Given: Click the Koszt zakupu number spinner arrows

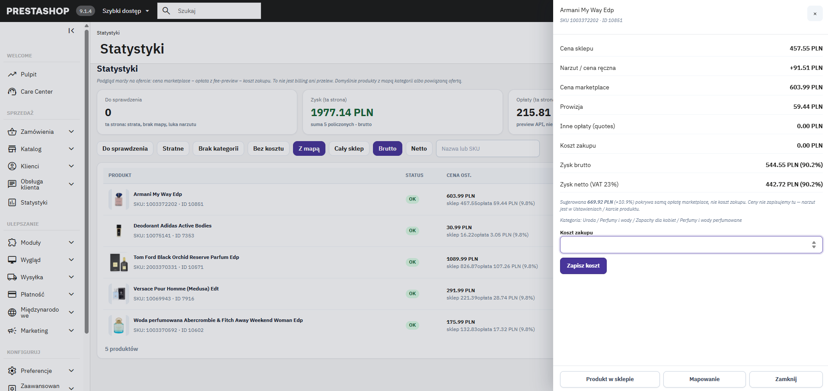Looking at the screenshot, I should (814, 245).
